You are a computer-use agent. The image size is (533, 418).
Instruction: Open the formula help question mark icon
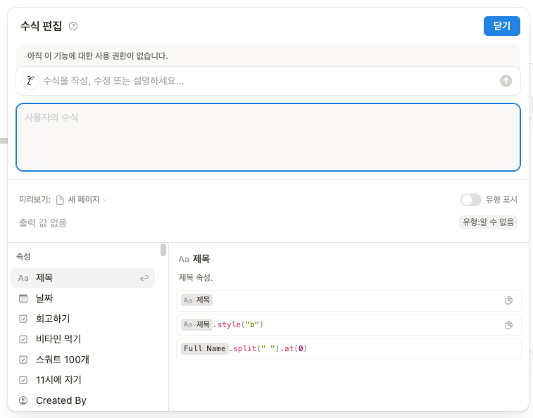tap(73, 26)
